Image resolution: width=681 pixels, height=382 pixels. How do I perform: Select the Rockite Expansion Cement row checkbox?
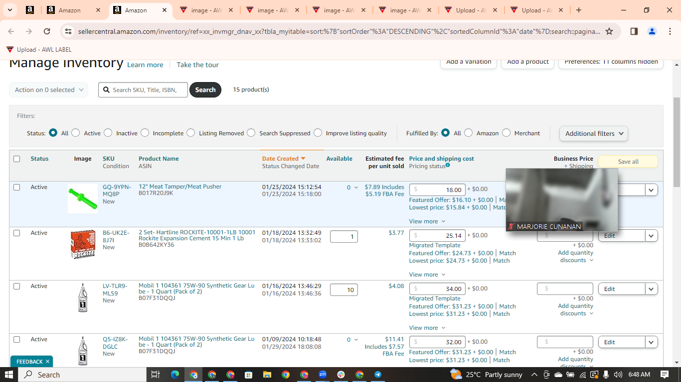click(17, 233)
